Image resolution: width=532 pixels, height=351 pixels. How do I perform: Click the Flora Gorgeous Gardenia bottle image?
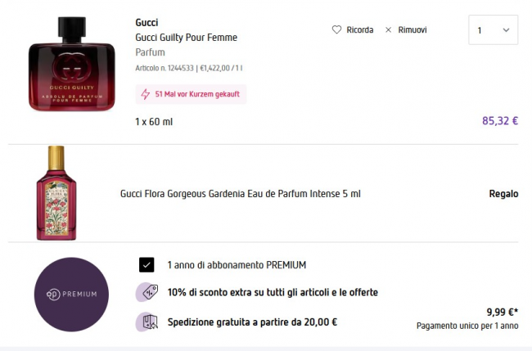56,194
